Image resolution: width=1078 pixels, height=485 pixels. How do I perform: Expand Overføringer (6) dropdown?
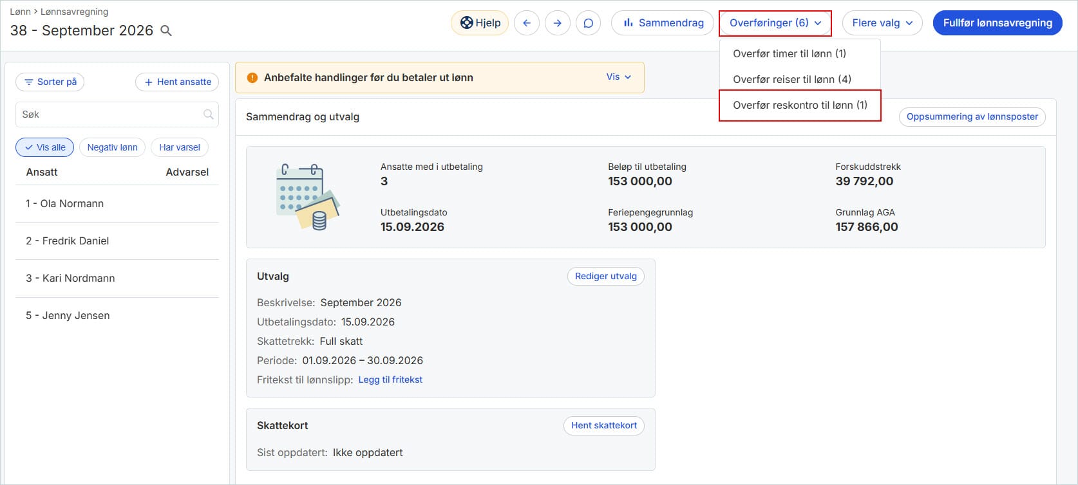tap(775, 23)
